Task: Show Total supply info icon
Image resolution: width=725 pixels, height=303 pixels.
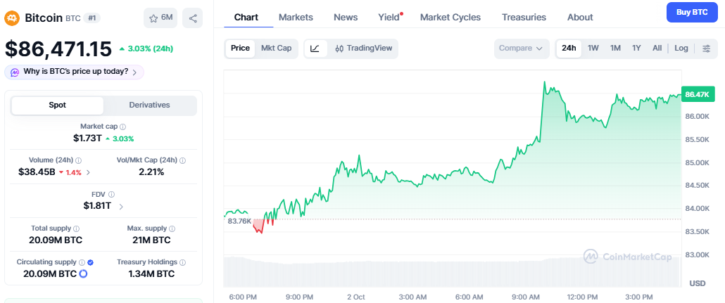Action: [x=76, y=228]
